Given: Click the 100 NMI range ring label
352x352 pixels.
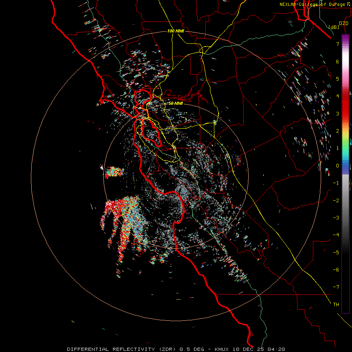Looking at the screenshot, I should pos(176,31).
